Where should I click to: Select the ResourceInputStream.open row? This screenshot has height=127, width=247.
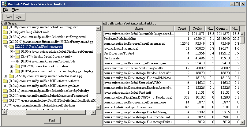[x=171, y=63]
